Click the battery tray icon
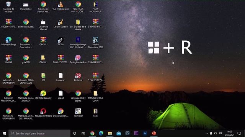245x137 pixels. click(216, 133)
